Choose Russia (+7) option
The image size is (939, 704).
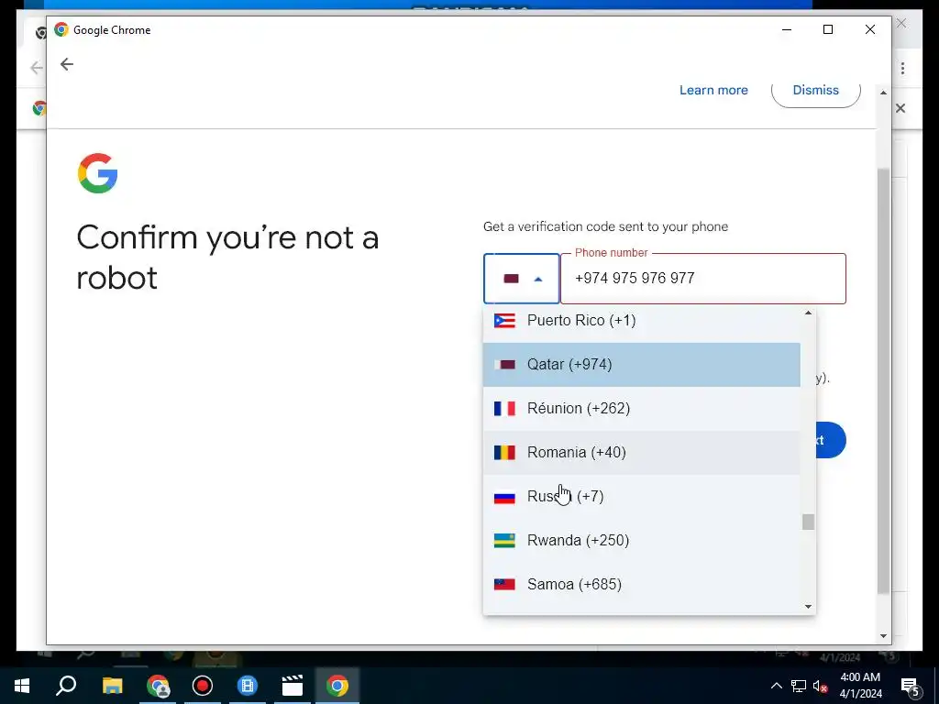(x=641, y=497)
